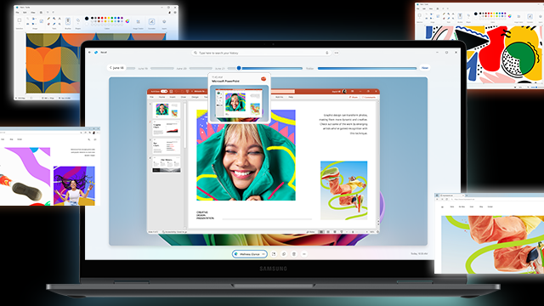Click the microphone icon in Recall search bar

pos(326,53)
